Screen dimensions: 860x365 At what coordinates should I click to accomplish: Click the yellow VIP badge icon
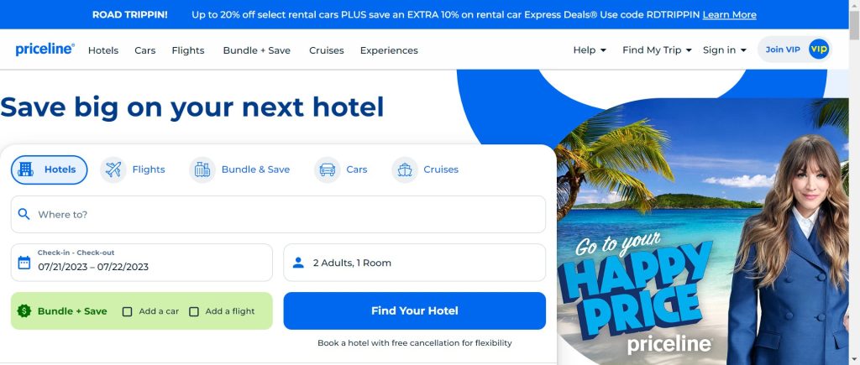point(819,50)
